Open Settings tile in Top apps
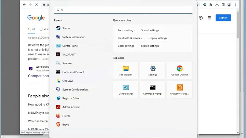 [x=153, y=71]
